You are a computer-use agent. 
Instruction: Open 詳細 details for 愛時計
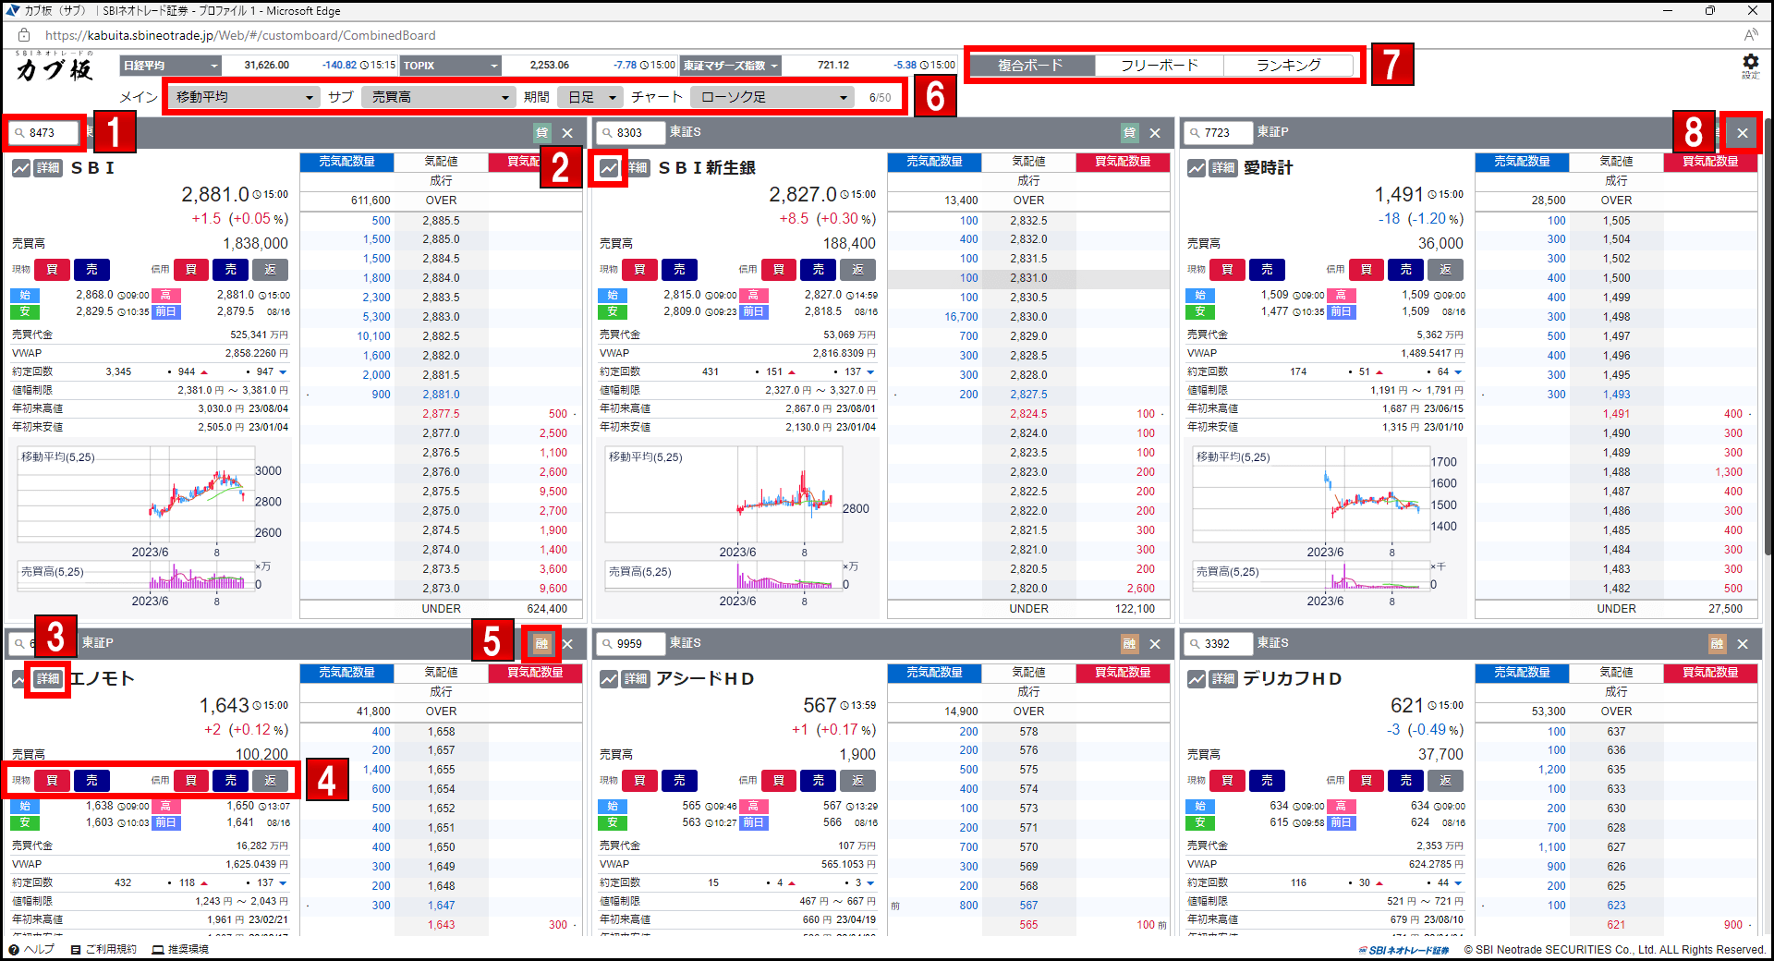[x=1223, y=168]
